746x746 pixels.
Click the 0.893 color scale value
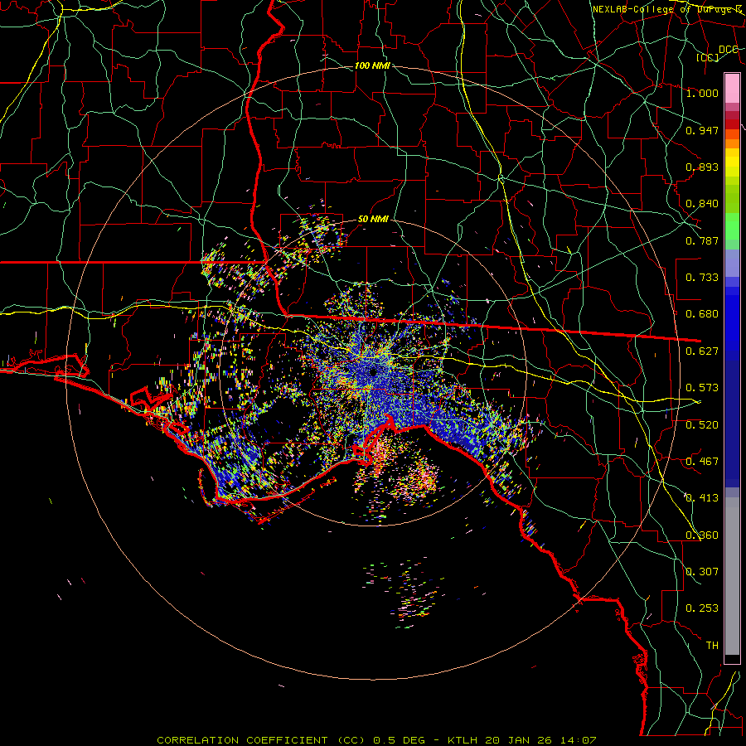702,167
